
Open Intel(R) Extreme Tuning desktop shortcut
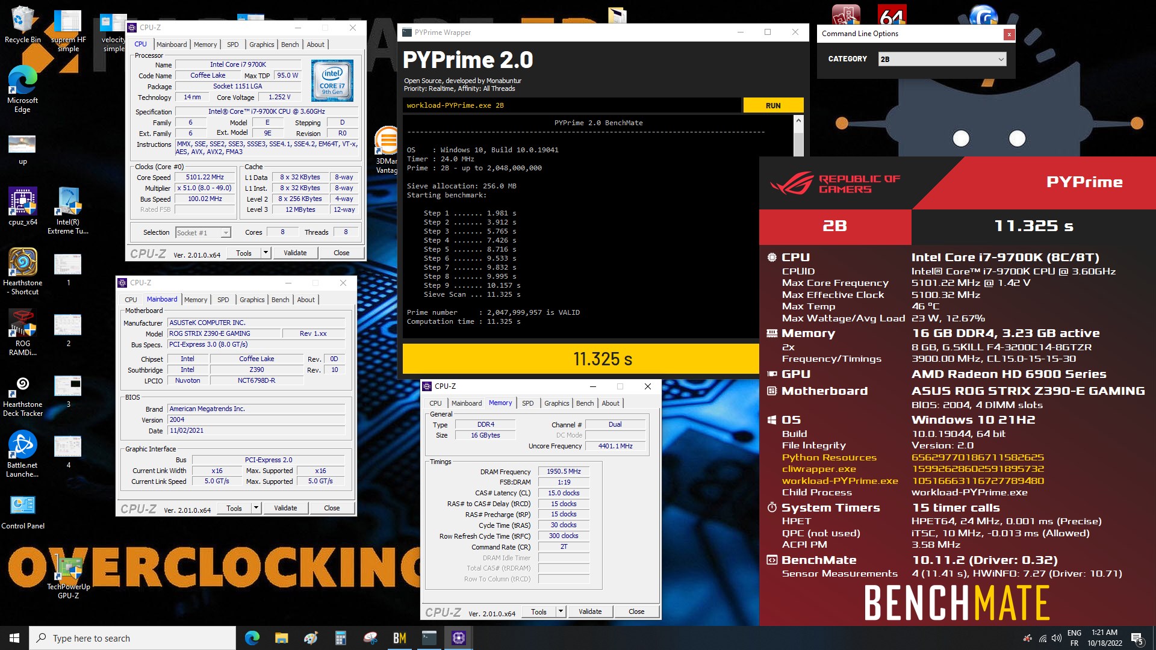point(68,211)
